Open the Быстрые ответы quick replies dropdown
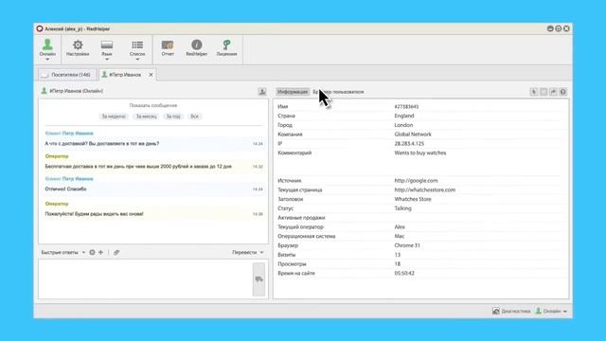 pos(63,253)
